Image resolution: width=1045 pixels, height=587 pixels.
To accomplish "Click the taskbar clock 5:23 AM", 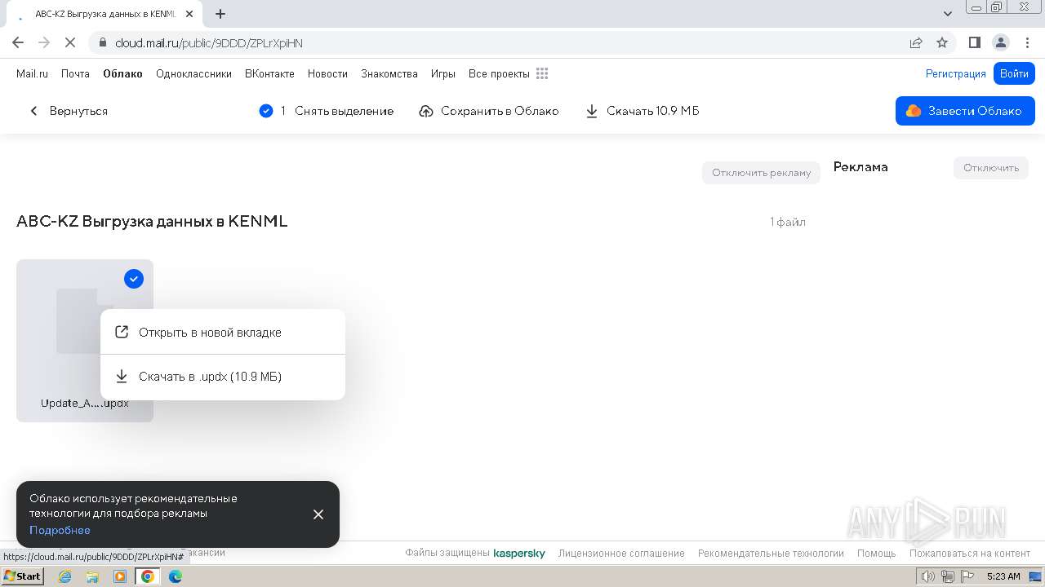I will coord(1003,576).
